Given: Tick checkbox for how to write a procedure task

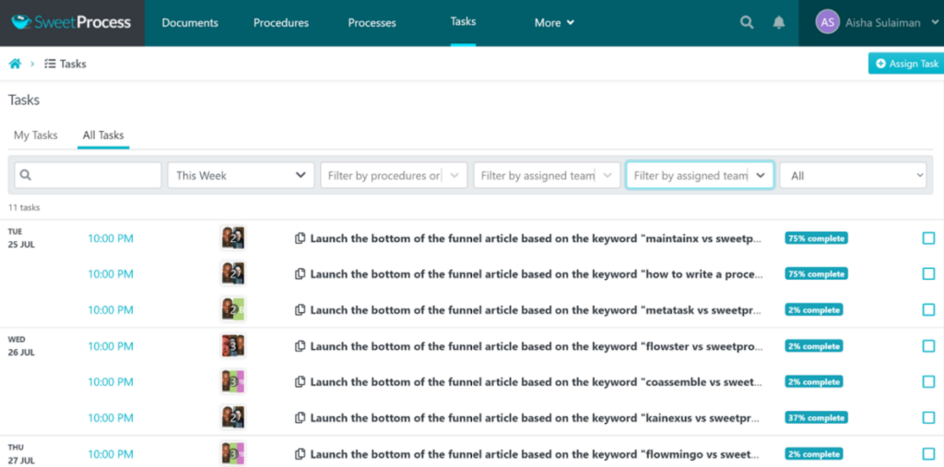Looking at the screenshot, I should (928, 274).
